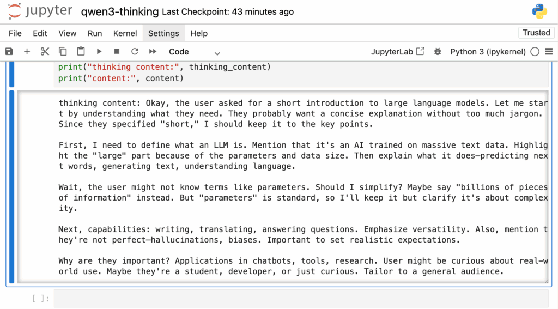Open the File menu

tap(15, 33)
